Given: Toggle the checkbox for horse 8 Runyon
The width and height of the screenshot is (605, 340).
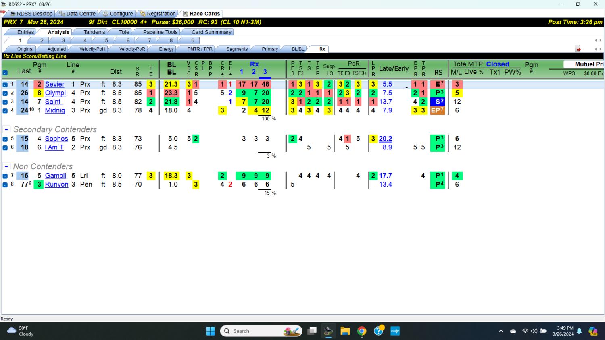Looking at the screenshot, I should (5, 185).
